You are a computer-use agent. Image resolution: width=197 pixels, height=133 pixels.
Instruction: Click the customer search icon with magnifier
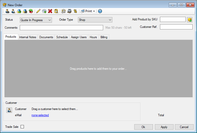click(x=13, y=11)
